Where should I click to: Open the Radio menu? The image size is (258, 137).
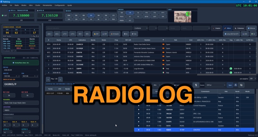click(x=17, y=5)
